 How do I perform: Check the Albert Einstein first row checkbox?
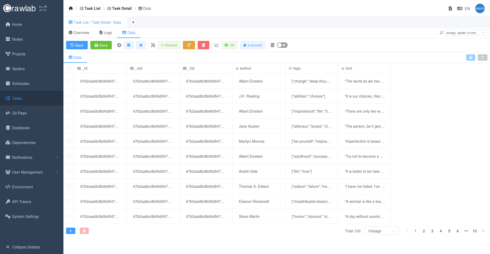click(x=69, y=81)
